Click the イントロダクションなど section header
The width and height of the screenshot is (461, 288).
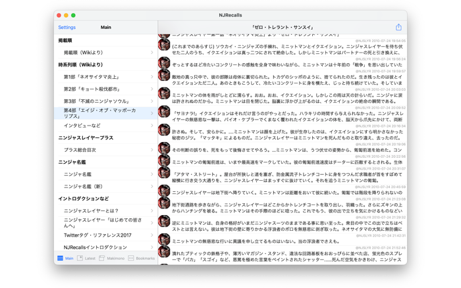[x=84, y=199]
